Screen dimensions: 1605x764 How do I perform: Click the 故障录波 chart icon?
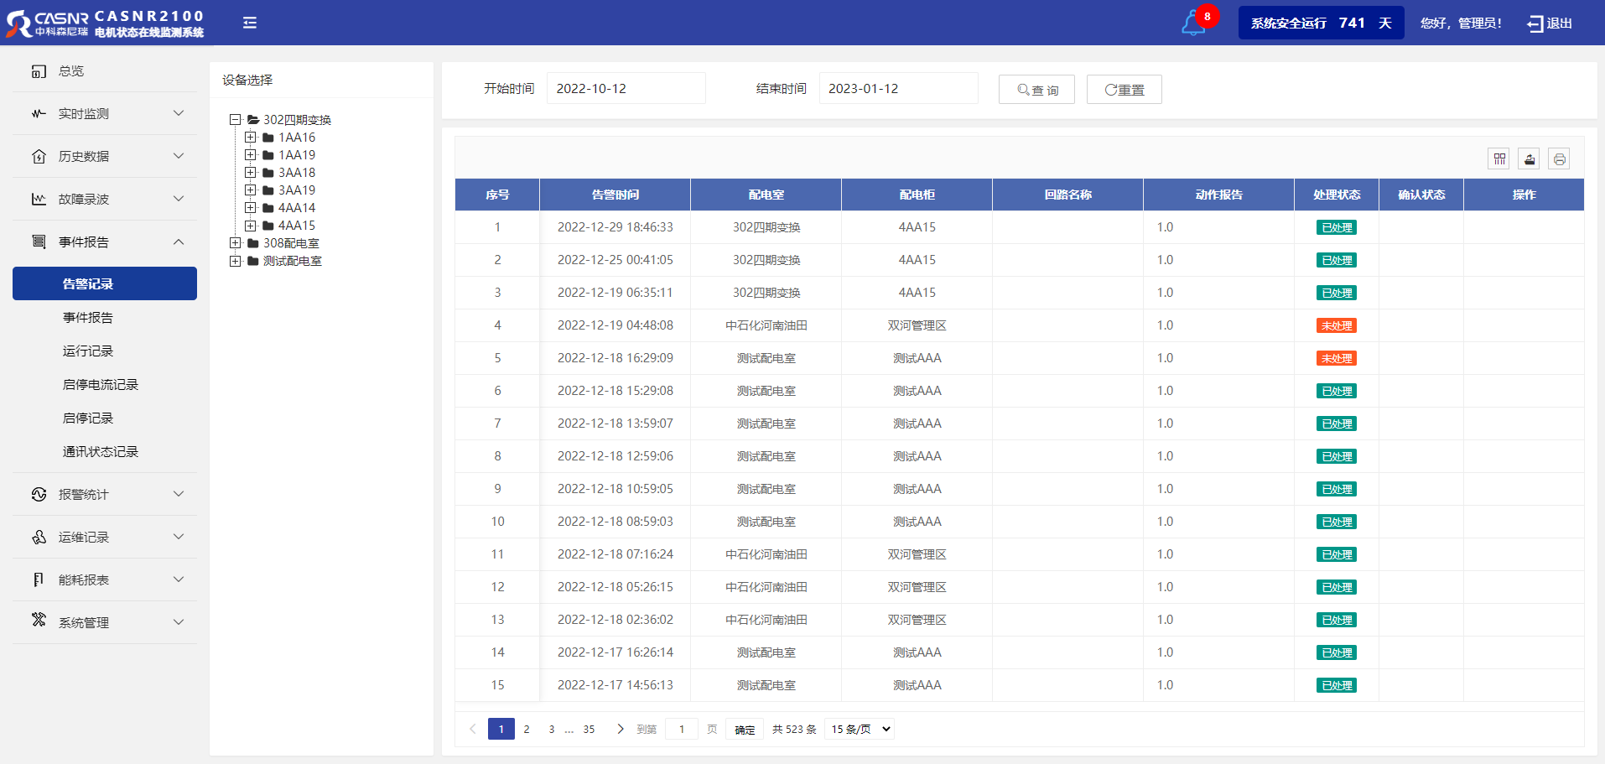[x=39, y=199]
